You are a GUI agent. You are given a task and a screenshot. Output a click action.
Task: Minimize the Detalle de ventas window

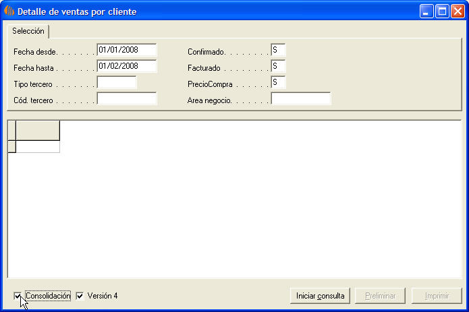pyautogui.click(x=426, y=11)
